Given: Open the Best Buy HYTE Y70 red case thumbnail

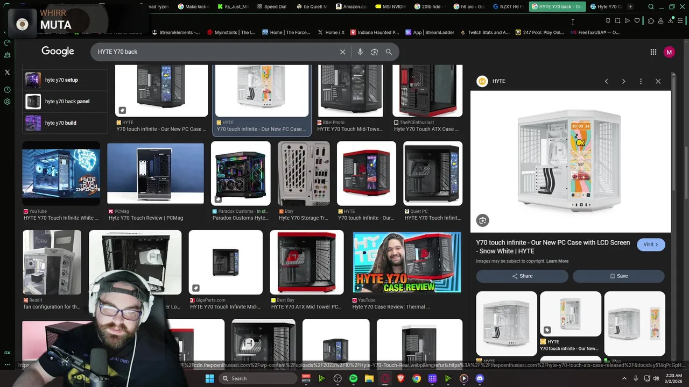Looking at the screenshot, I should pyautogui.click(x=306, y=262).
